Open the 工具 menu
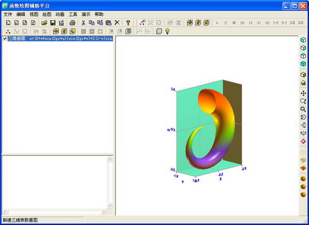309x225 pixels. (x=73, y=14)
